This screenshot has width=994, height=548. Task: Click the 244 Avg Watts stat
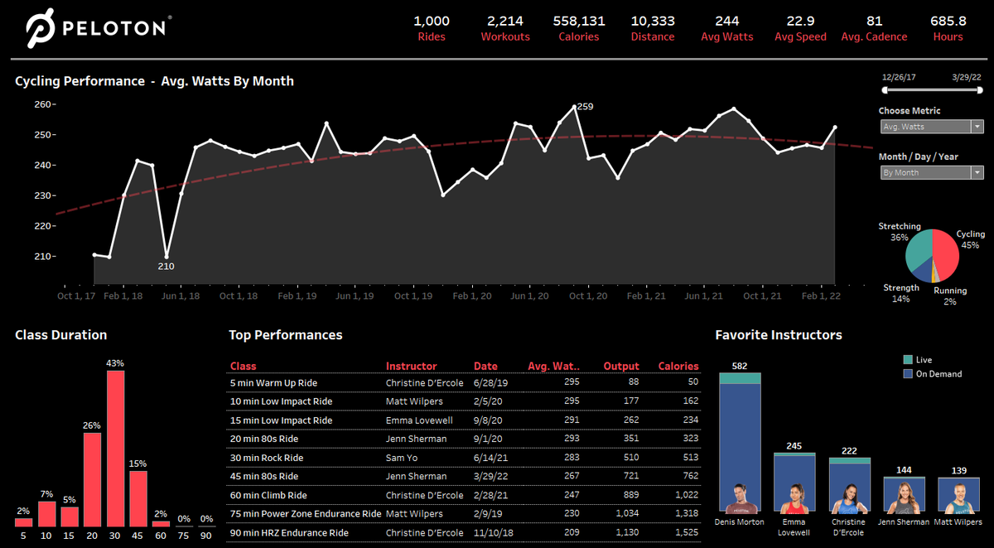click(726, 28)
